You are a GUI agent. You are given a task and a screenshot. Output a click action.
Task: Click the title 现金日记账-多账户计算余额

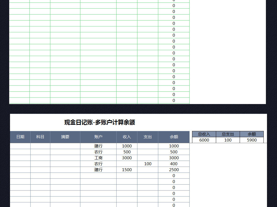100,122
